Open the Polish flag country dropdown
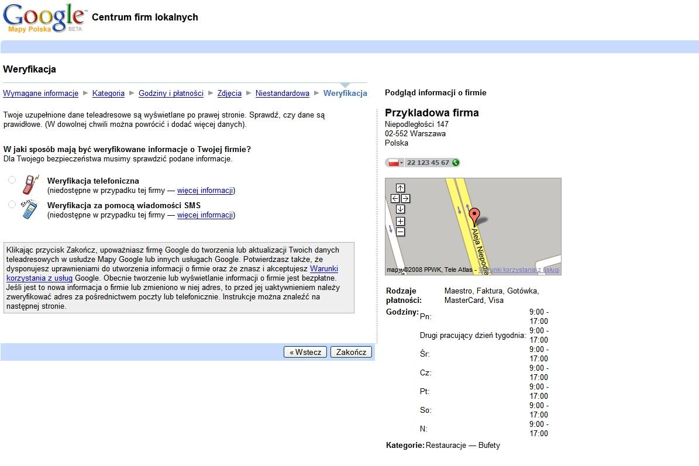The width and height of the screenshot is (699, 466). point(395,163)
